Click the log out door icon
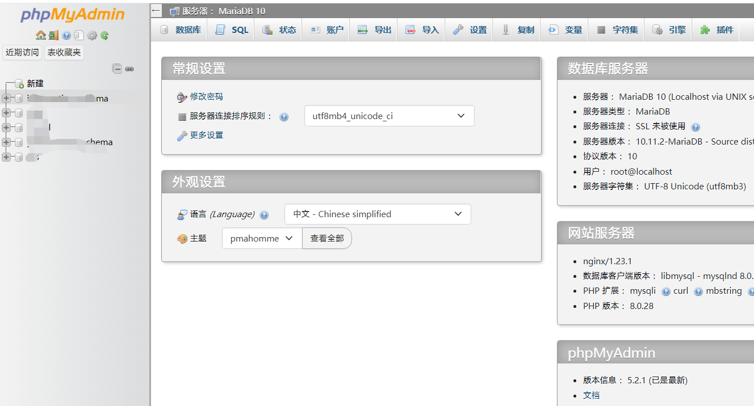Viewport: 754px width, 406px height. click(x=54, y=35)
